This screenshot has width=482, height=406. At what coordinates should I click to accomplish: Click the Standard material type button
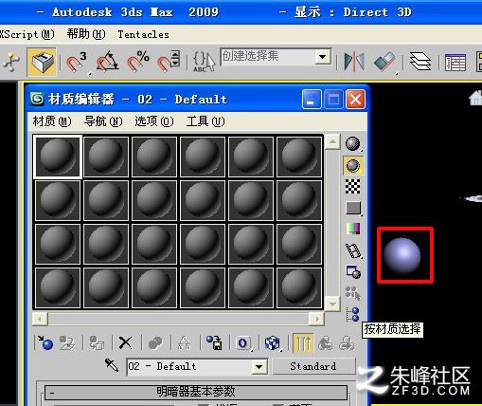tap(313, 366)
